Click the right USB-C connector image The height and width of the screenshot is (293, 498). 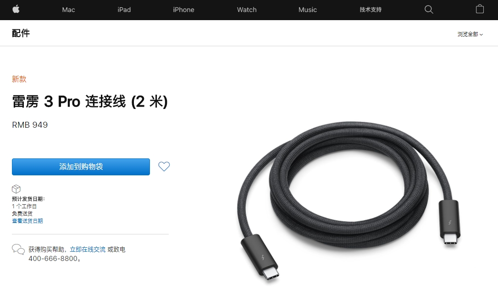click(449, 222)
